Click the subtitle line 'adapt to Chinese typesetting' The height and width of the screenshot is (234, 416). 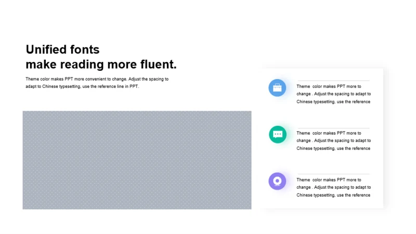tap(82, 86)
